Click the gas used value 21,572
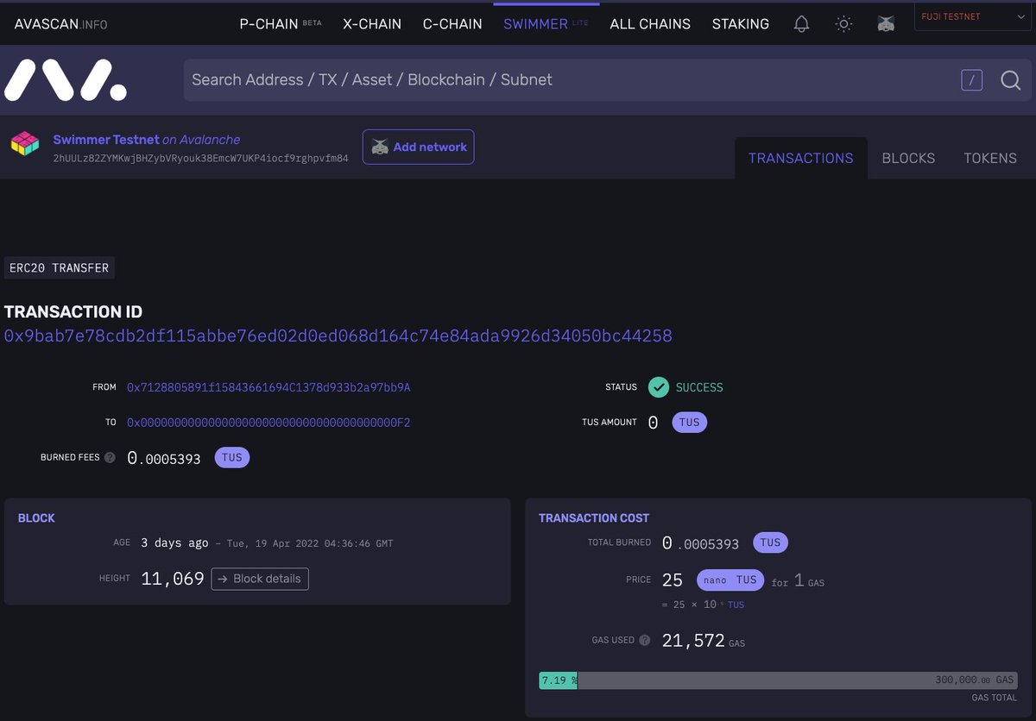Screen dimensions: 1036x721 coord(693,641)
